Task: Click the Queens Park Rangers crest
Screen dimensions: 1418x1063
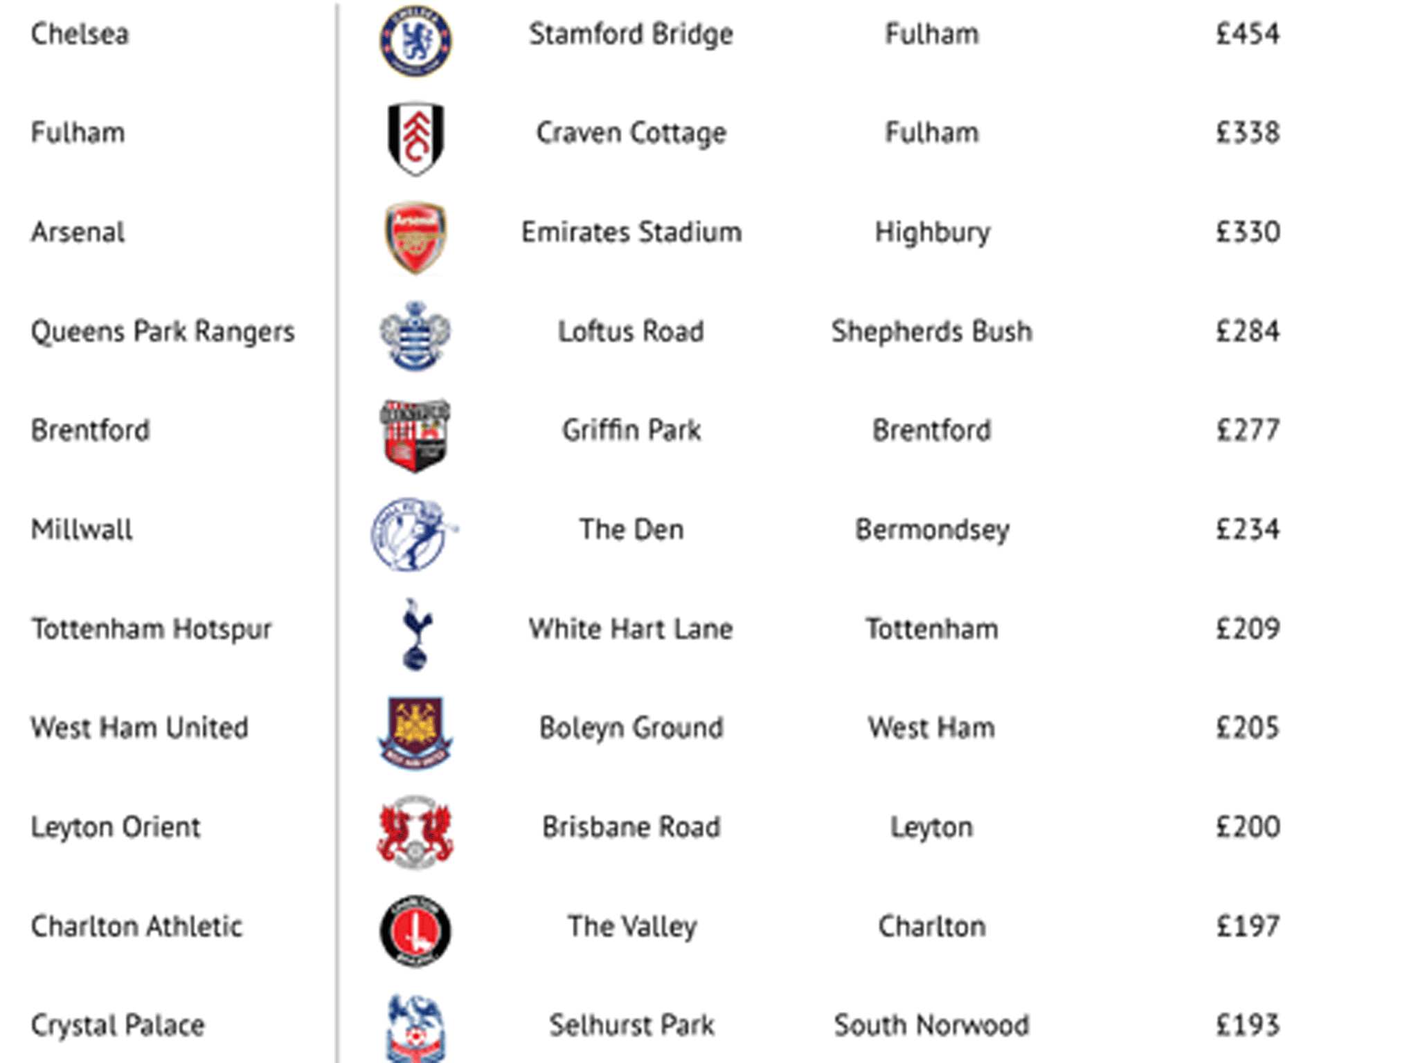Action: pyautogui.click(x=415, y=336)
